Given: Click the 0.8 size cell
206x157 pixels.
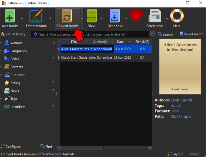Looking at the screenshot, I should pos(142,49).
